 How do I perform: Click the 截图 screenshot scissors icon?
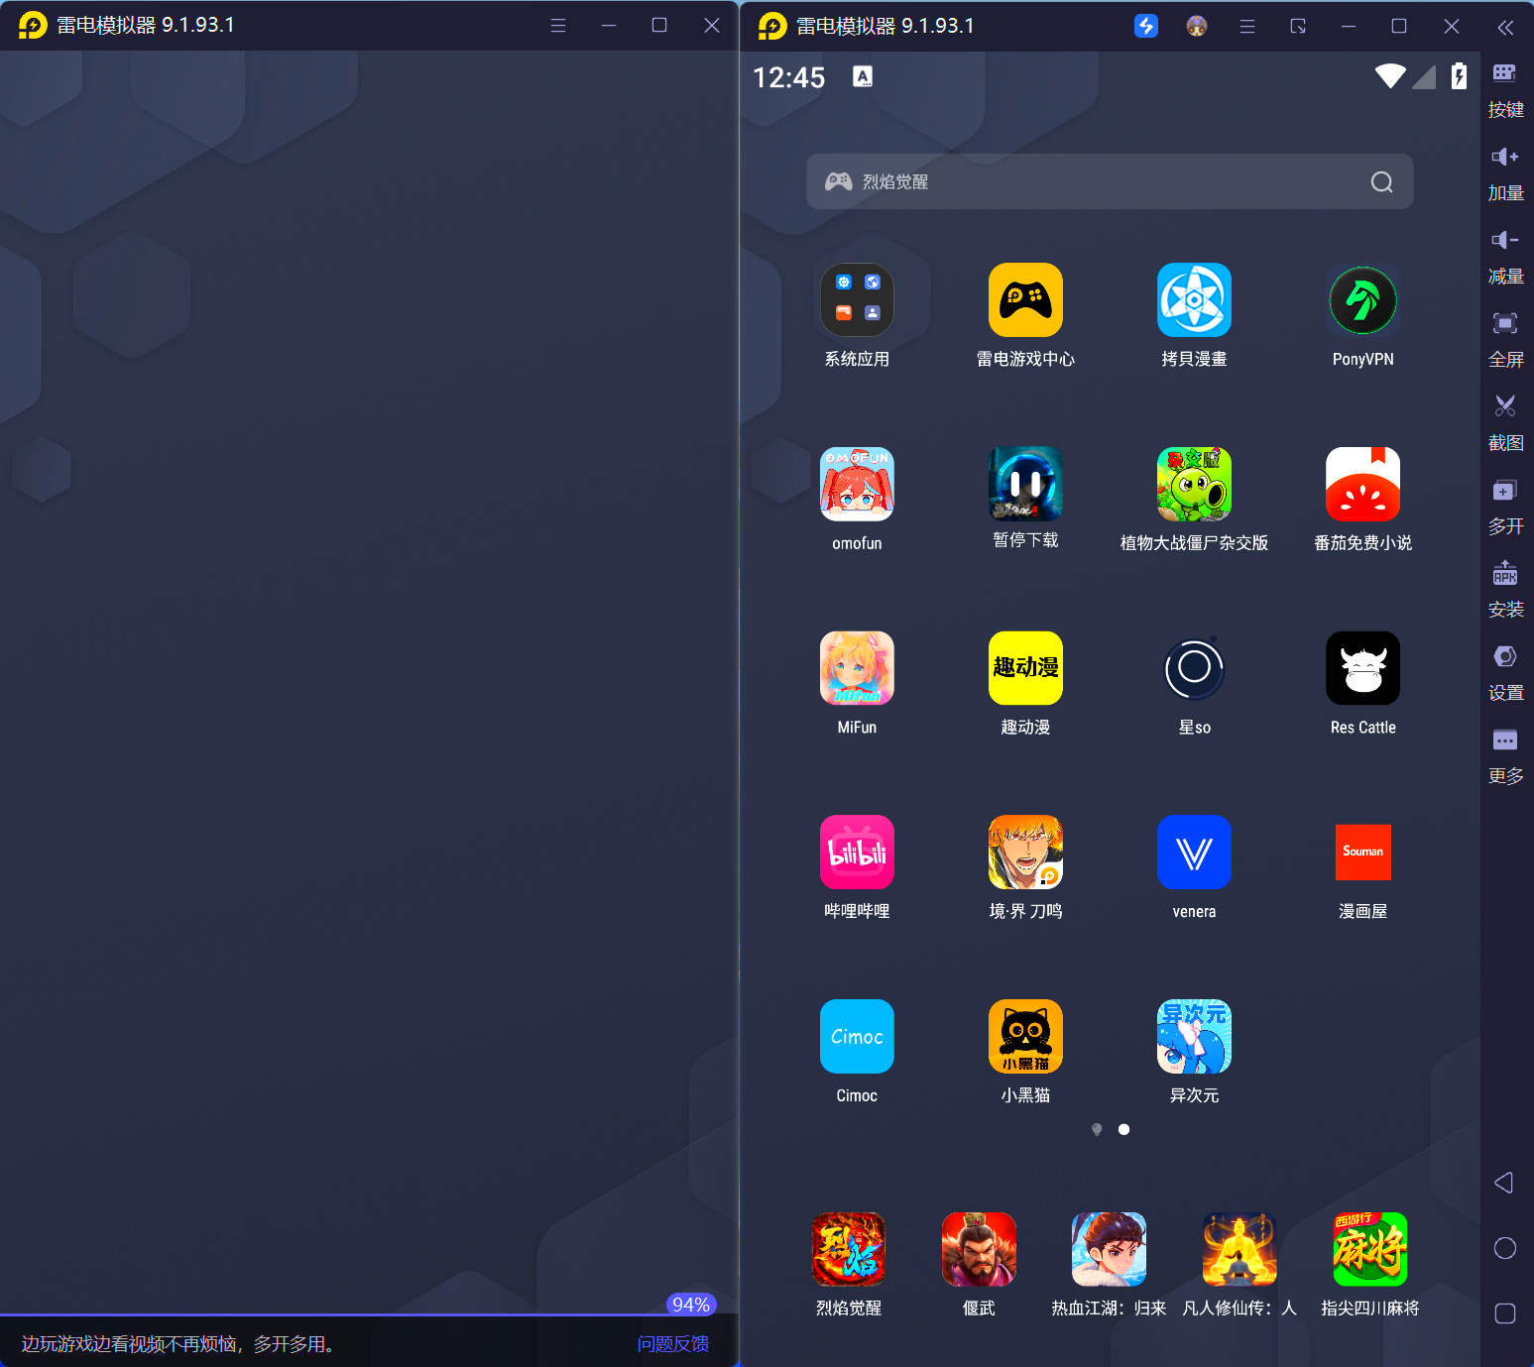click(x=1505, y=405)
